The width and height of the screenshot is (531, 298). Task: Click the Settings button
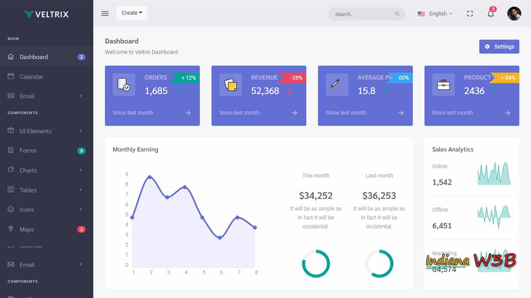[499, 46]
